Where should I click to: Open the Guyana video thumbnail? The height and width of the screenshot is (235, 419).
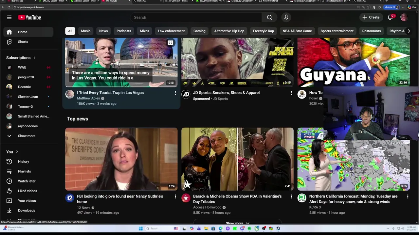click(354, 63)
